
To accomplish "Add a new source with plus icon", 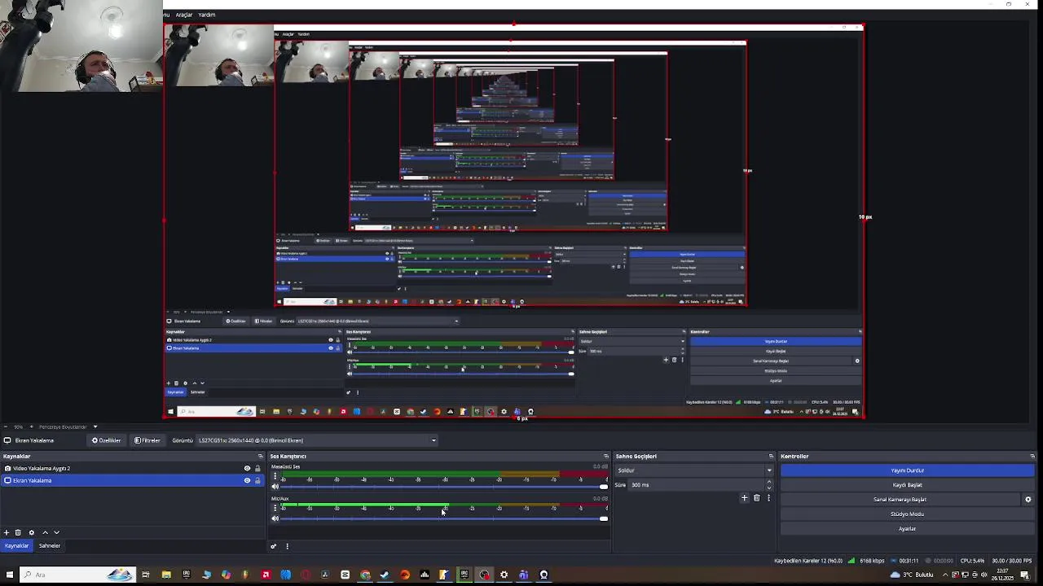I will [x=7, y=532].
